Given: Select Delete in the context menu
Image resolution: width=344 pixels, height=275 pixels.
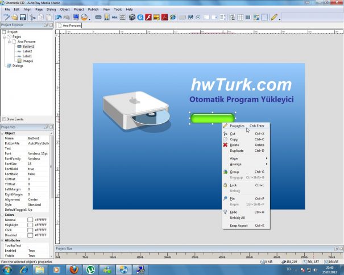Looking at the screenshot, I should 246,145.
